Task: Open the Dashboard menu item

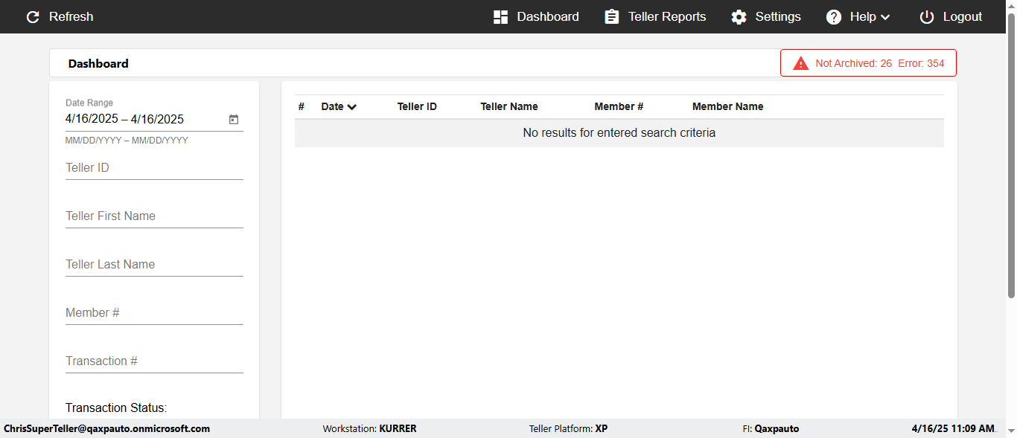Action: pos(547,16)
